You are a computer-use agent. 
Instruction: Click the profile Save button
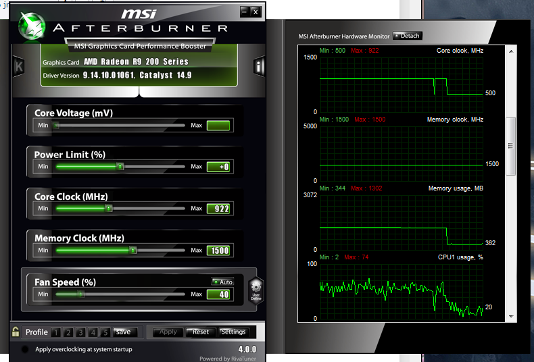pyautogui.click(x=125, y=332)
